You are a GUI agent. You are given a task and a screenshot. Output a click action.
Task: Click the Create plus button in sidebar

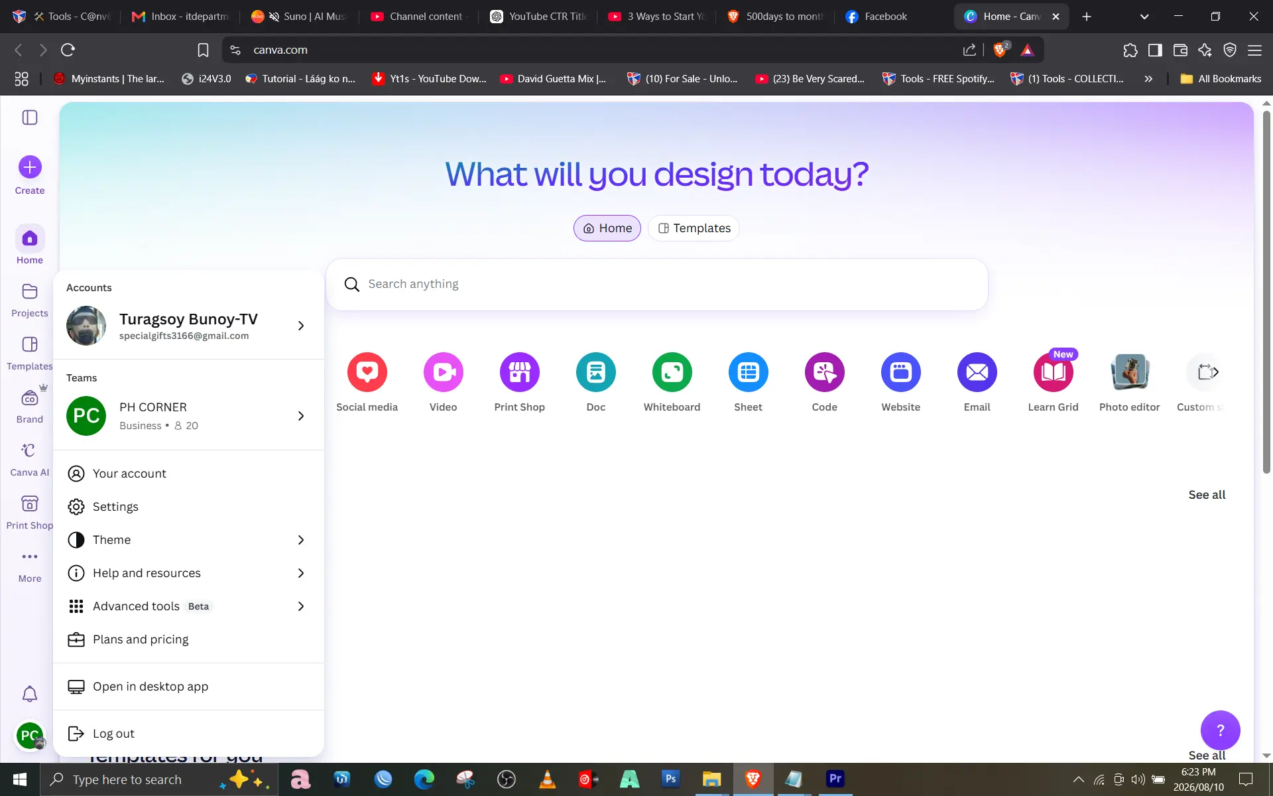pyautogui.click(x=30, y=167)
